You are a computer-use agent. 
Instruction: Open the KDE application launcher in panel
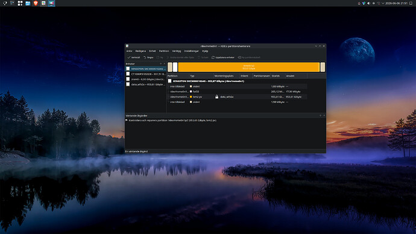(4, 3)
